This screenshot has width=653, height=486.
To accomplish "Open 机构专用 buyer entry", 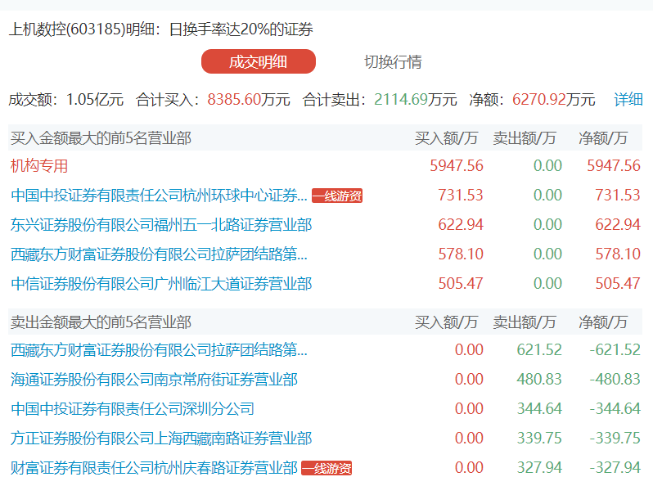I will [x=39, y=166].
